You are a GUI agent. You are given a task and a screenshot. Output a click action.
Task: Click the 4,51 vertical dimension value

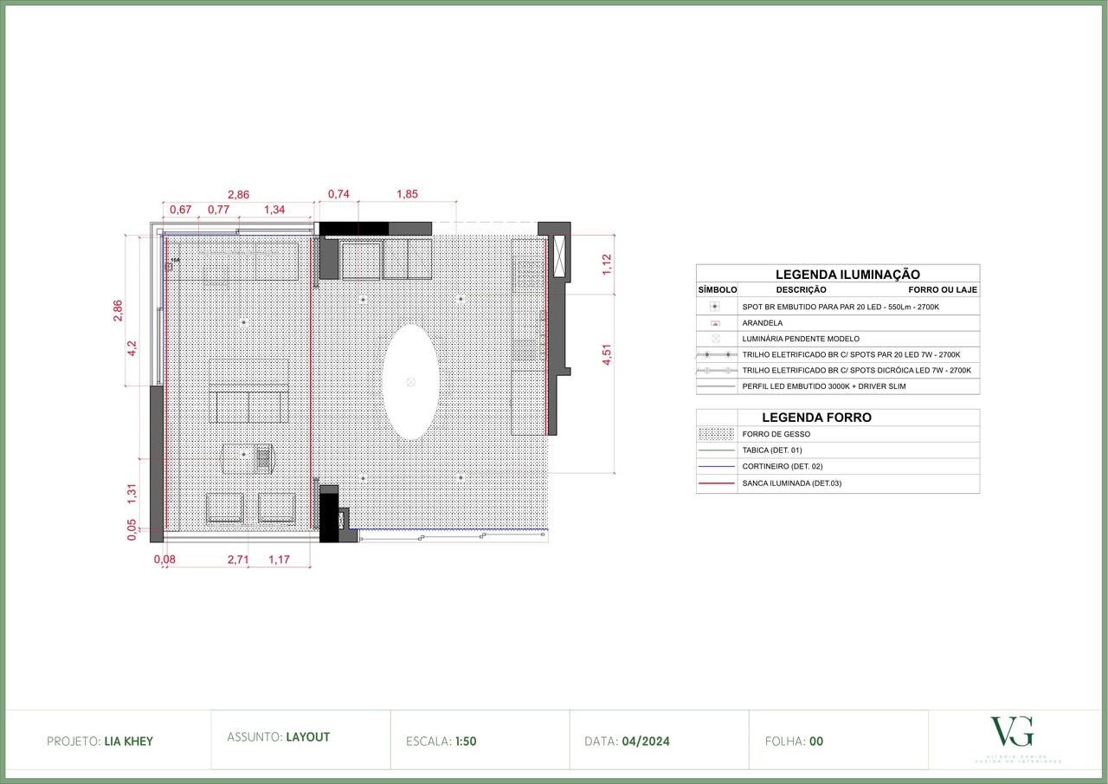pos(607,355)
